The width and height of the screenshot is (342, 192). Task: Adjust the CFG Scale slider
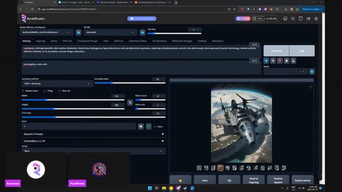pyautogui.click(x=94, y=117)
